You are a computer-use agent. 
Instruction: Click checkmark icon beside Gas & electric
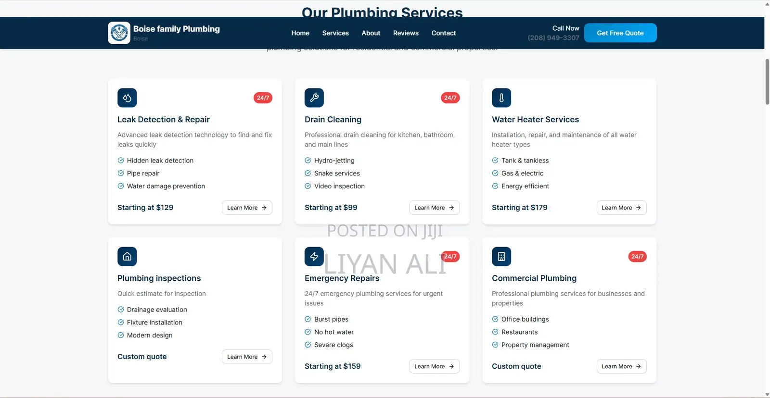point(495,173)
